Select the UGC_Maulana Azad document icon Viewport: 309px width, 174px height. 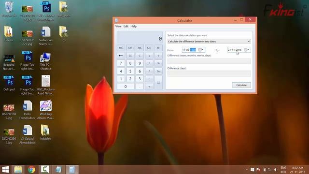45,85
